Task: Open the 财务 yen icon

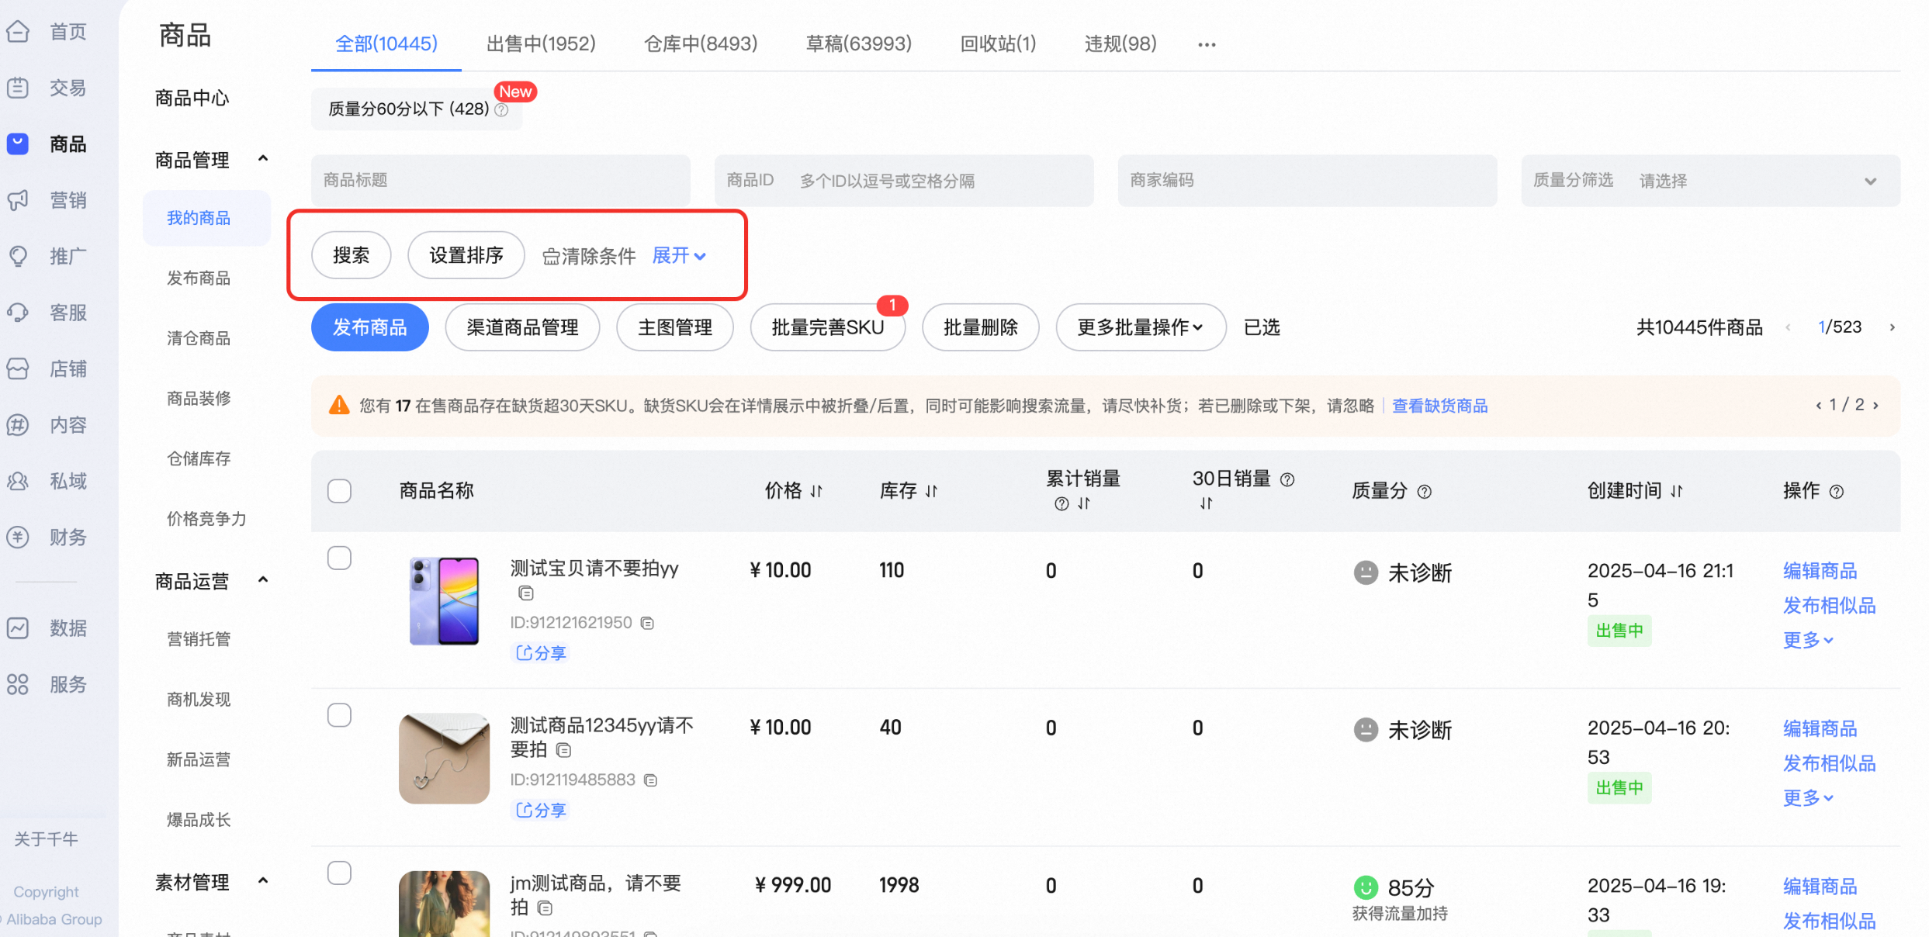Action: [18, 537]
